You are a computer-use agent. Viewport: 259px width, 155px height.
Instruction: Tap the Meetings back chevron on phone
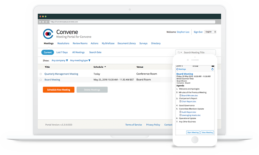(177, 69)
